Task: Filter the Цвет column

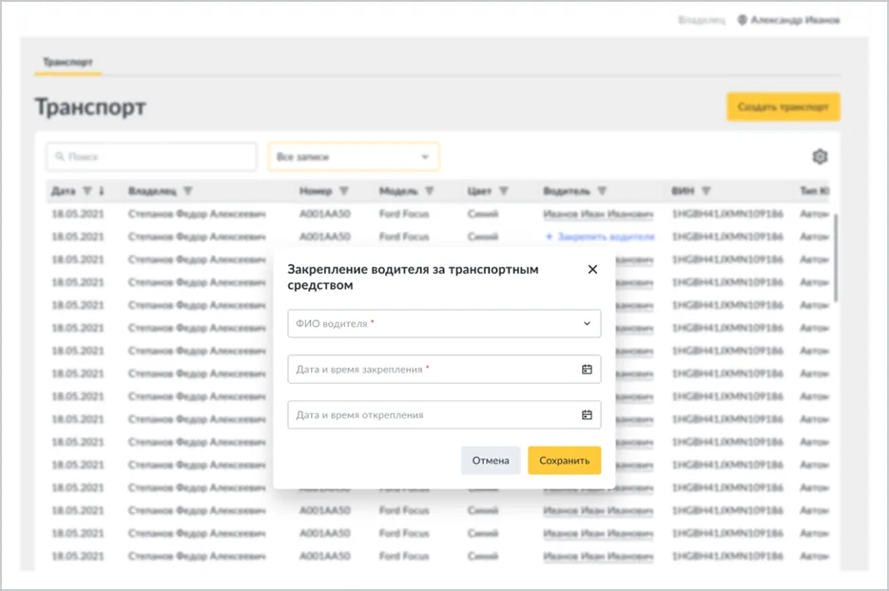Action: tap(504, 191)
